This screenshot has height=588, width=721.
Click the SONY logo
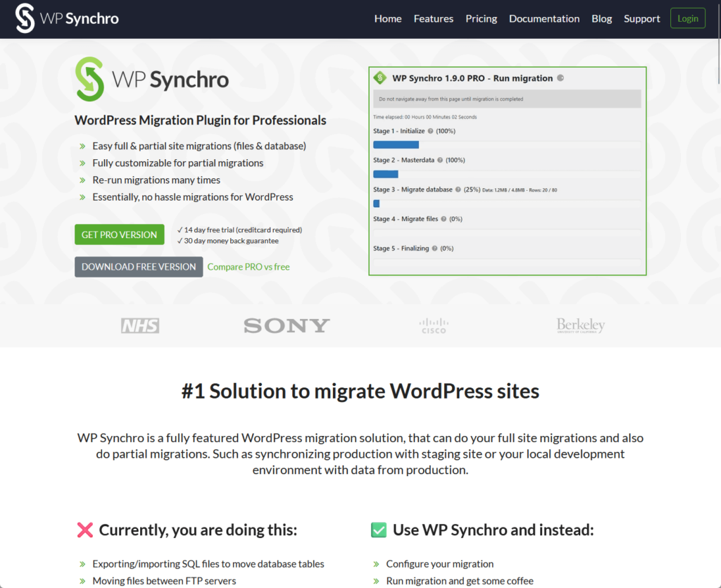287,325
